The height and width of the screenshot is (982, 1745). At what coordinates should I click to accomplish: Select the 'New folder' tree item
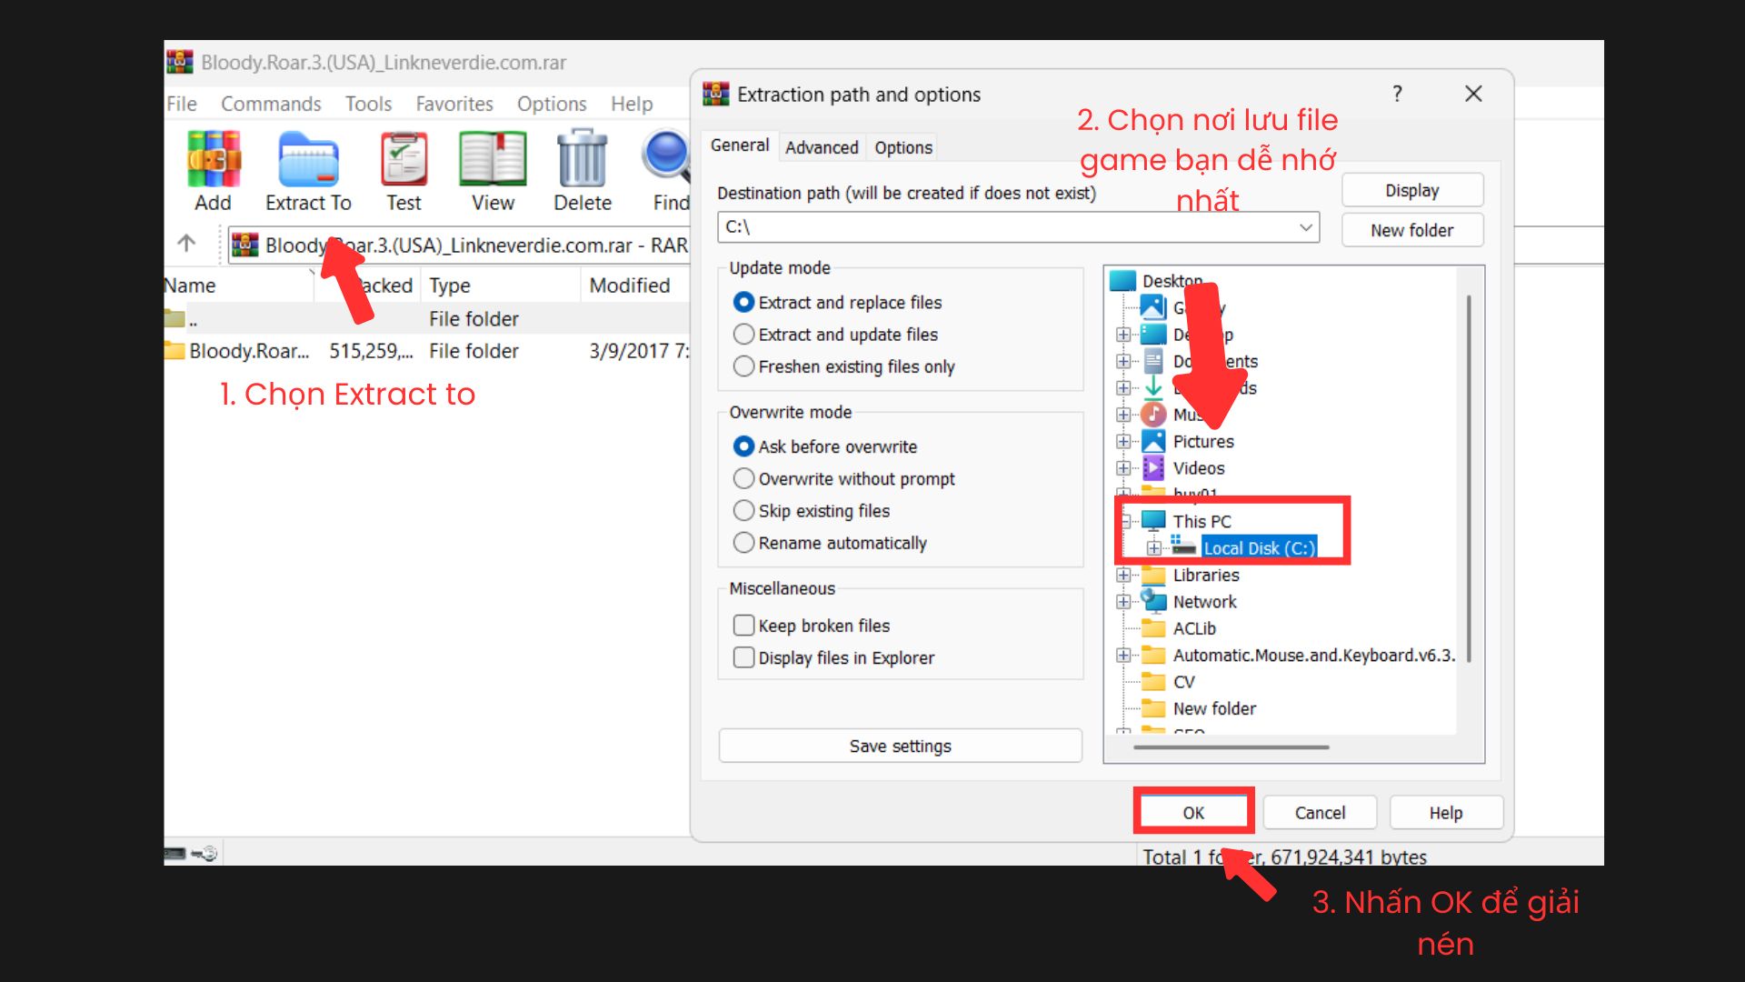1214,708
